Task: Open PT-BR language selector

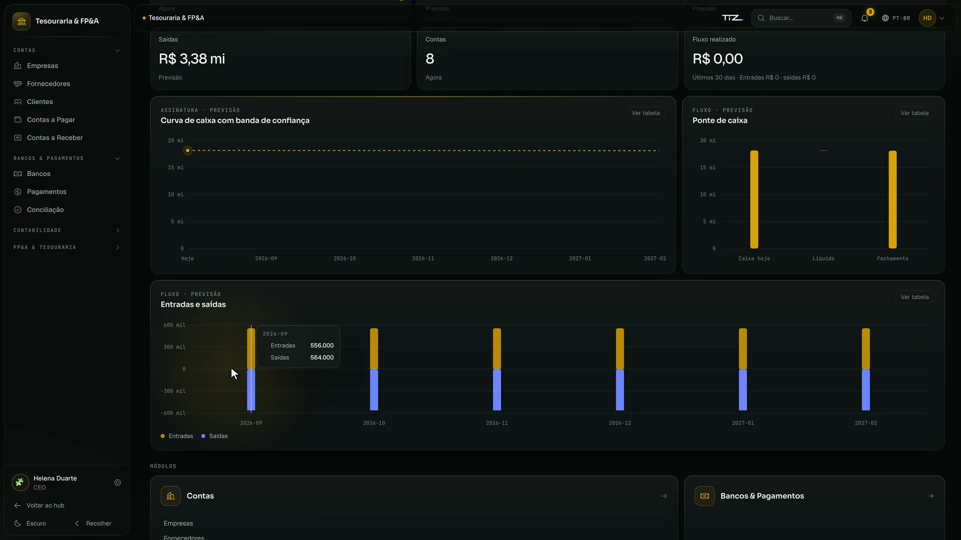Action: [x=896, y=18]
